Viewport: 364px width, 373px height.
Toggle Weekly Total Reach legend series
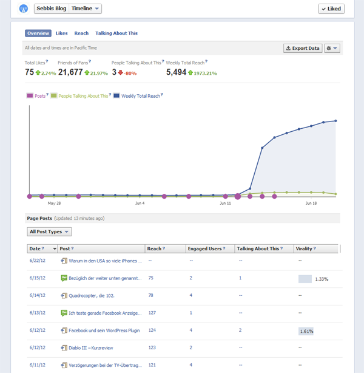tap(116, 96)
